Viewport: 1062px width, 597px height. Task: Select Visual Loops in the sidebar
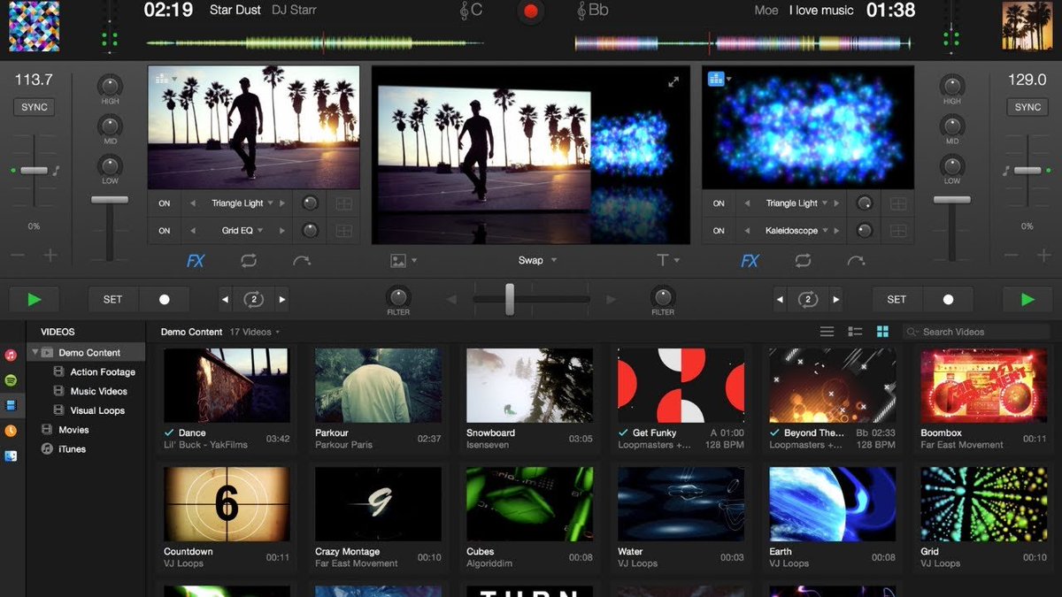pyautogui.click(x=97, y=410)
